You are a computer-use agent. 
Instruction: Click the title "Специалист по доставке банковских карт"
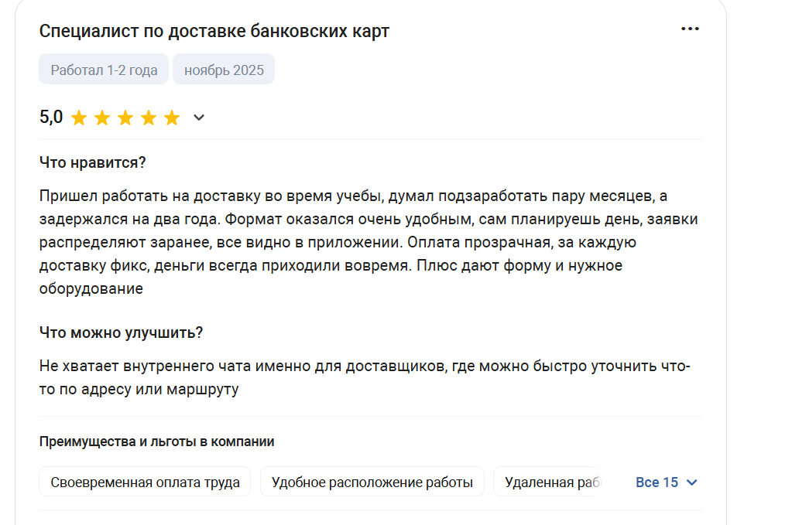pyautogui.click(x=214, y=32)
